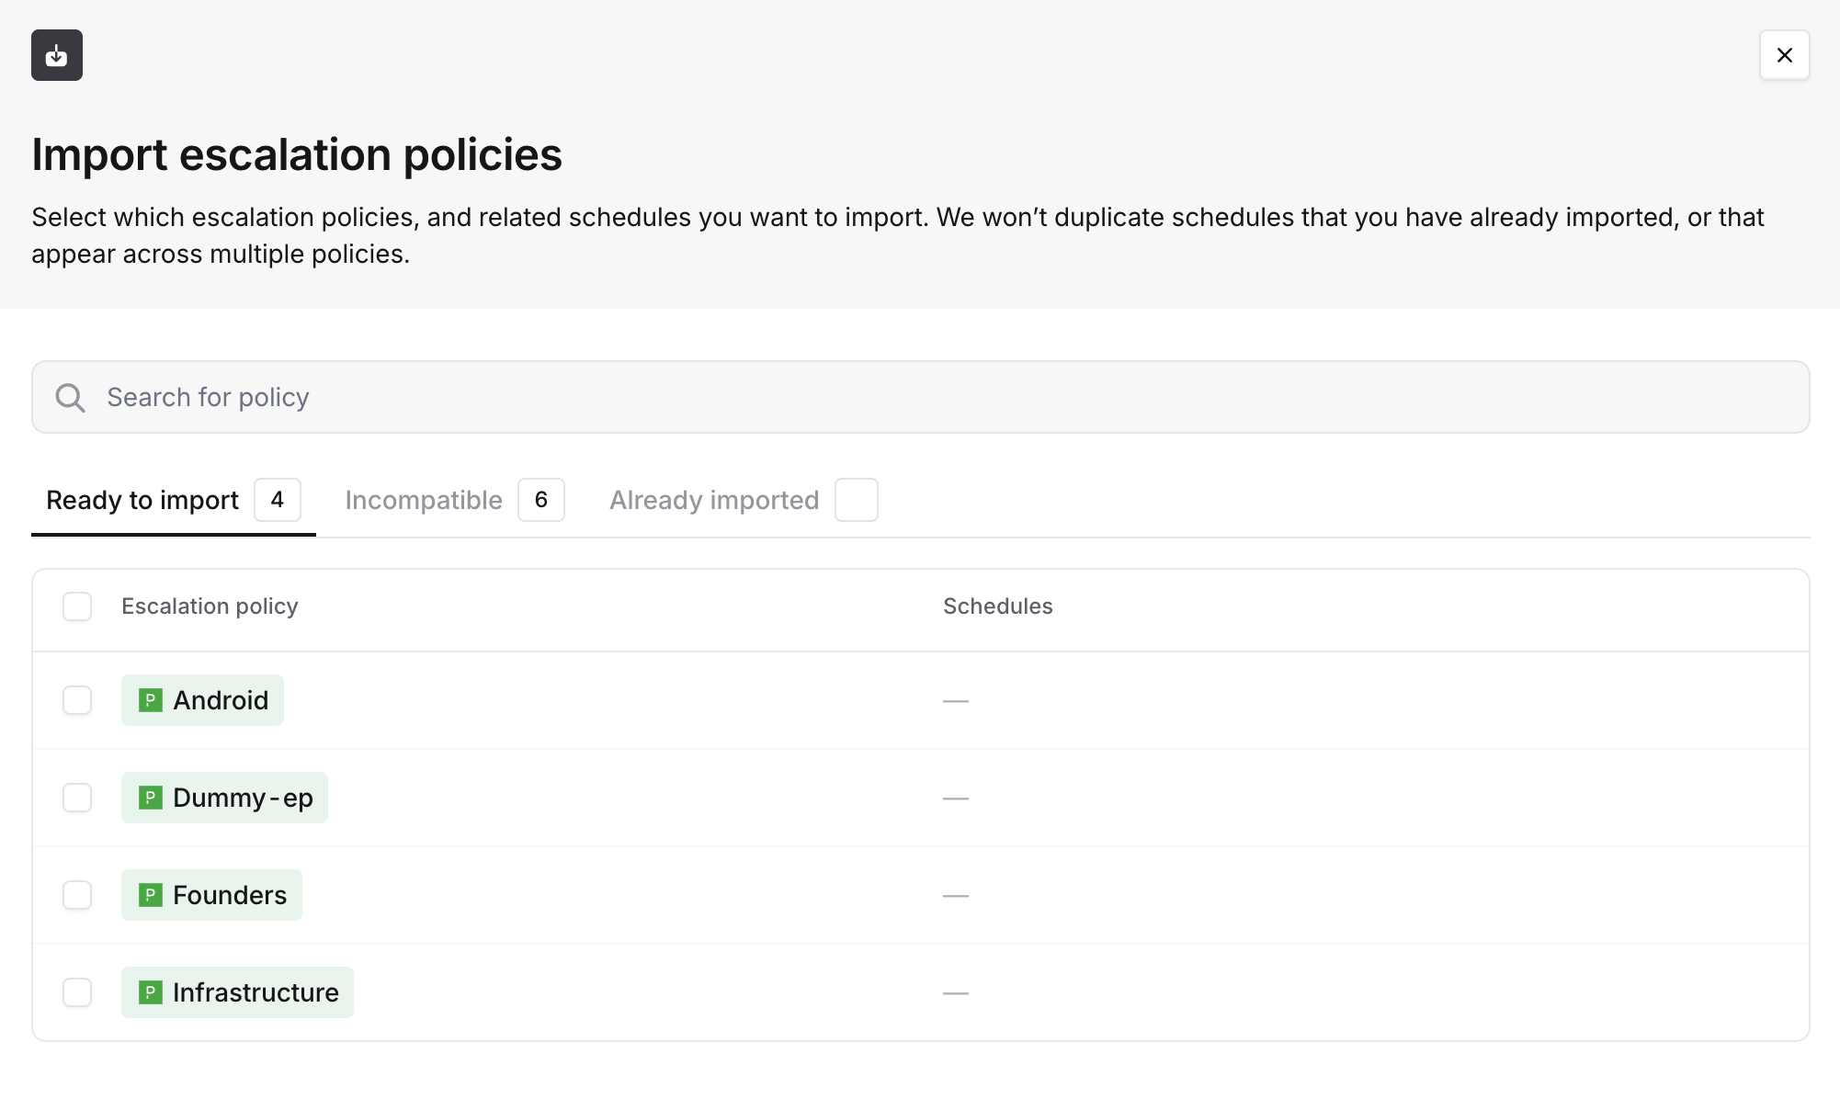Click the Infrastructure policy label
The width and height of the screenshot is (1840, 1110).
(x=256, y=992)
